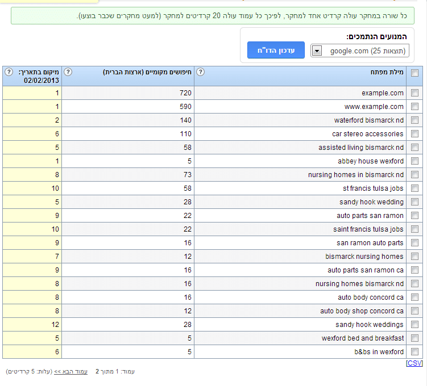Tick sandy hook weddings checkbox
The height and width of the screenshot is (386, 427).
click(414, 324)
